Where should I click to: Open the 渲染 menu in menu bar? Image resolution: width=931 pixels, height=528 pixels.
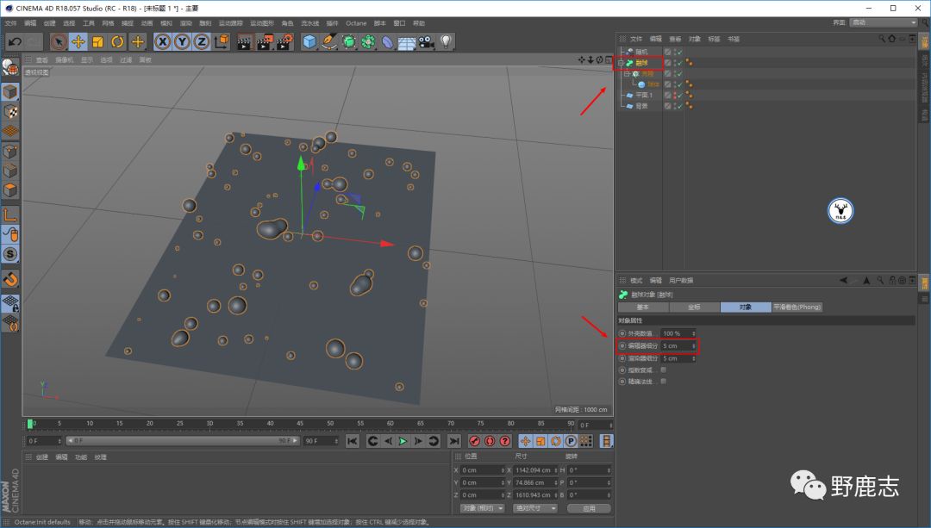184,23
